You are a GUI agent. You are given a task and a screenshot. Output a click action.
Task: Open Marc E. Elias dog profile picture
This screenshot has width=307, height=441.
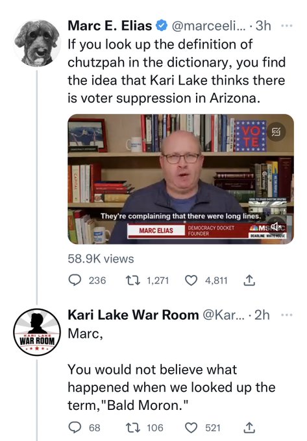[37, 43]
